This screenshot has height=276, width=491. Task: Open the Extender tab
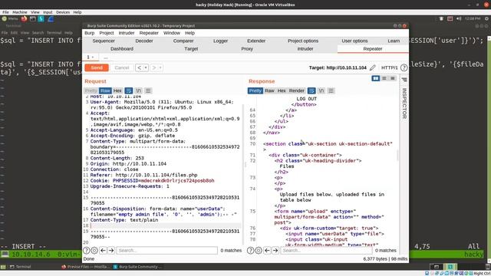pyautogui.click(x=256, y=41)
